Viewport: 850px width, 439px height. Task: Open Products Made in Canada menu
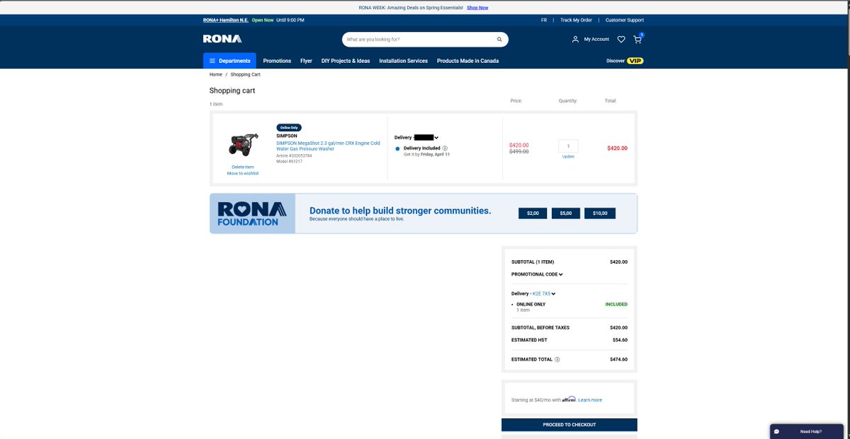coord(467,61)
